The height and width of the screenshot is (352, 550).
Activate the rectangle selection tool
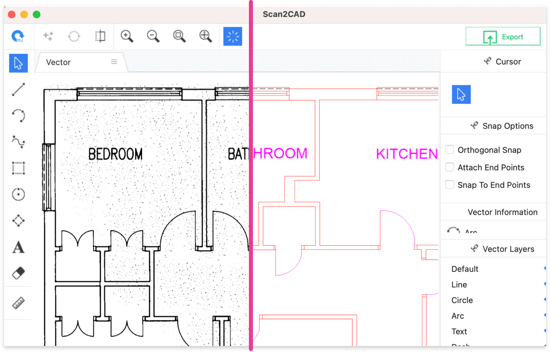point(18,168)
